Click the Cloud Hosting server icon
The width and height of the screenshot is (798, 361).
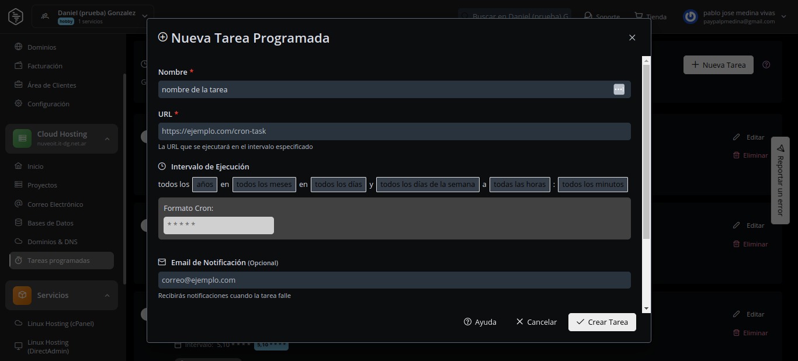pyautogui.click(x=22, y=138)
